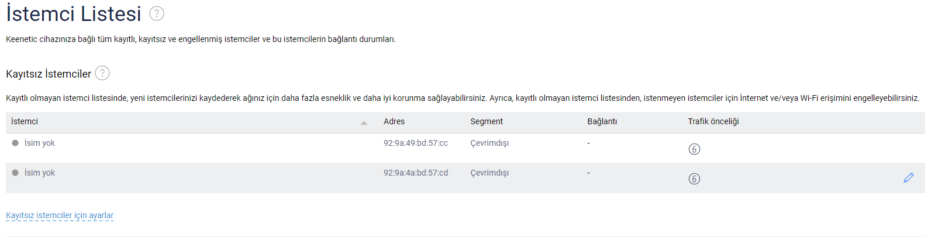Sort by the Trafik önceliği column header
This screenshot has width=928, height=238.
(713, 121)
